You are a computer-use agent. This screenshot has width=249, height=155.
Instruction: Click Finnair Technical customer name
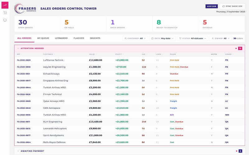52,94
